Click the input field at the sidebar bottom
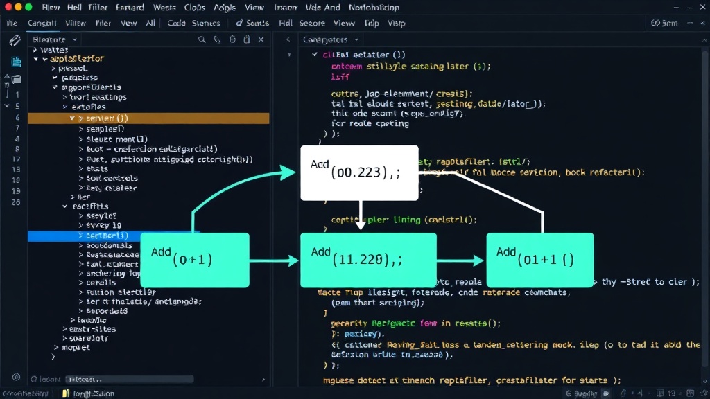The image size is (710, 399). point(130,380)
